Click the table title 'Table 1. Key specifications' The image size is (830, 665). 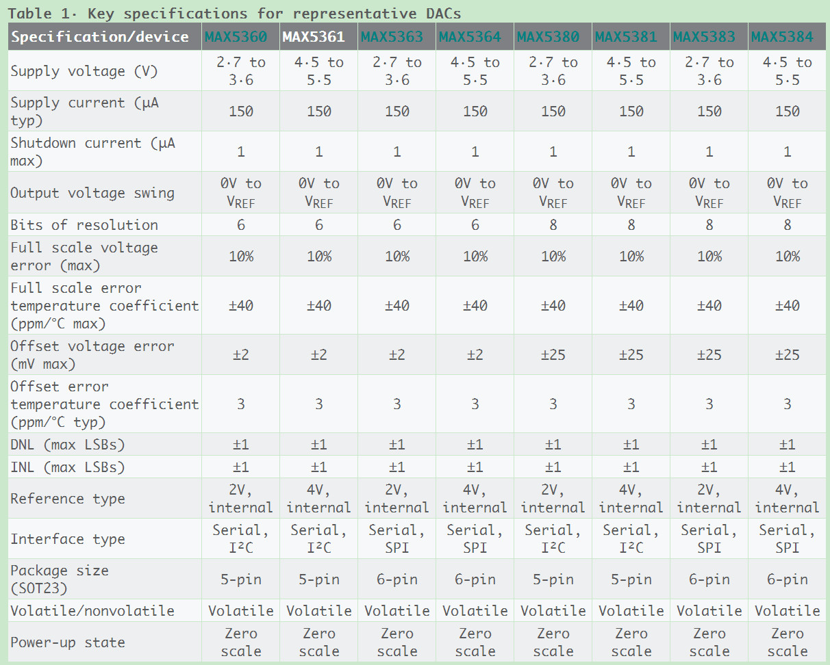click(x=236, y=13)
